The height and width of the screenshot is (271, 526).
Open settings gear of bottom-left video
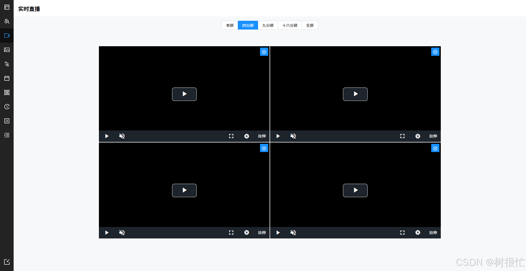[264, 148]
